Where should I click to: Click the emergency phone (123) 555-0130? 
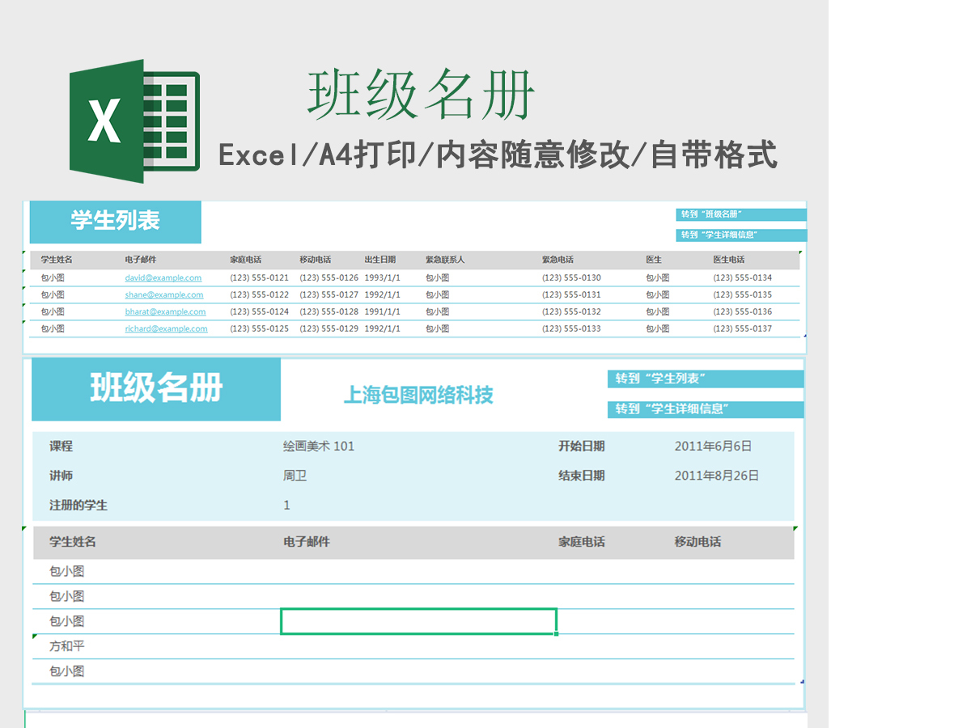pos(571,277)
